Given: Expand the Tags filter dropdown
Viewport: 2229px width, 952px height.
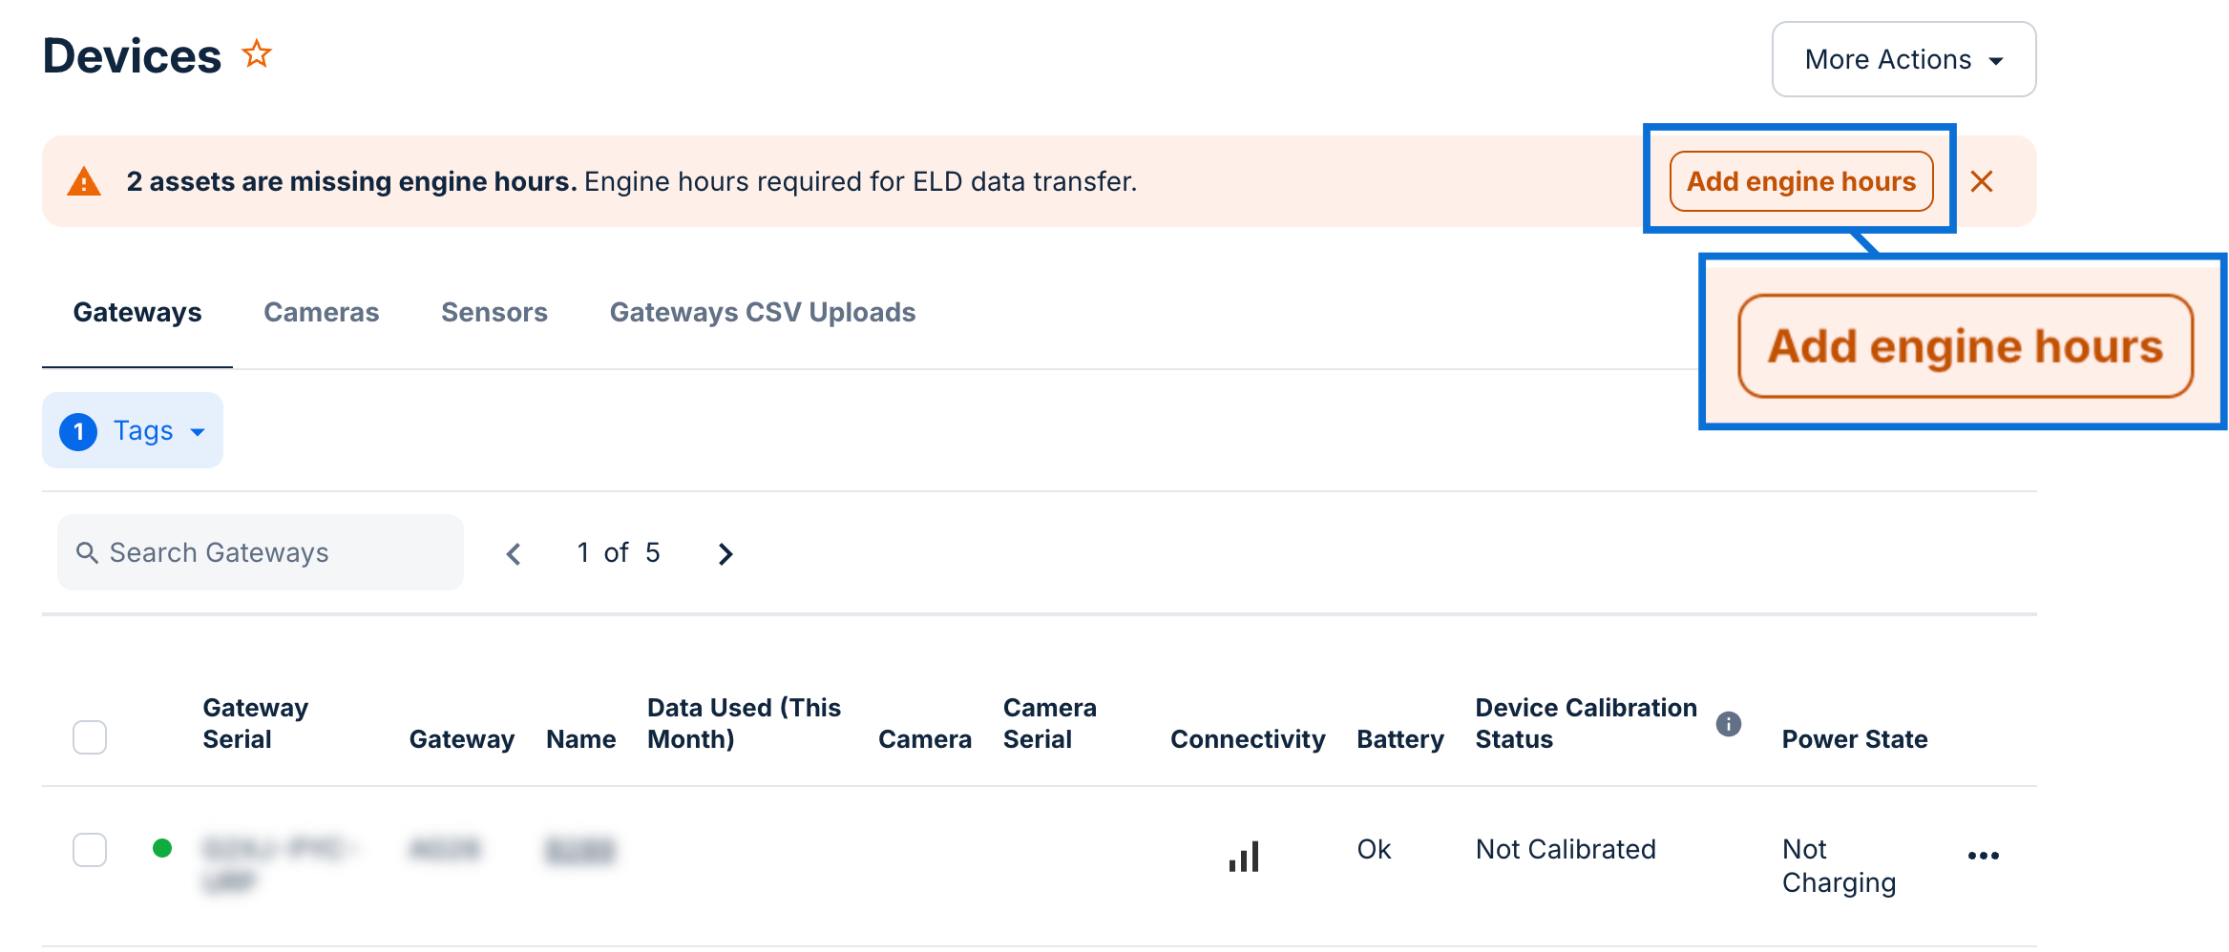Looking at the screenshot, I should coord(133,431).
